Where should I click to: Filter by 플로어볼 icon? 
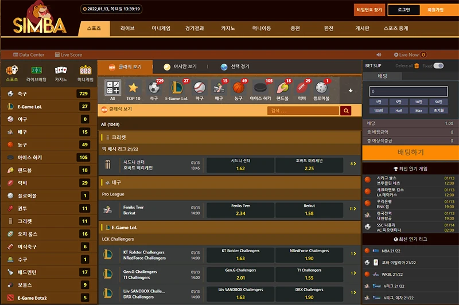click(321, 88)
